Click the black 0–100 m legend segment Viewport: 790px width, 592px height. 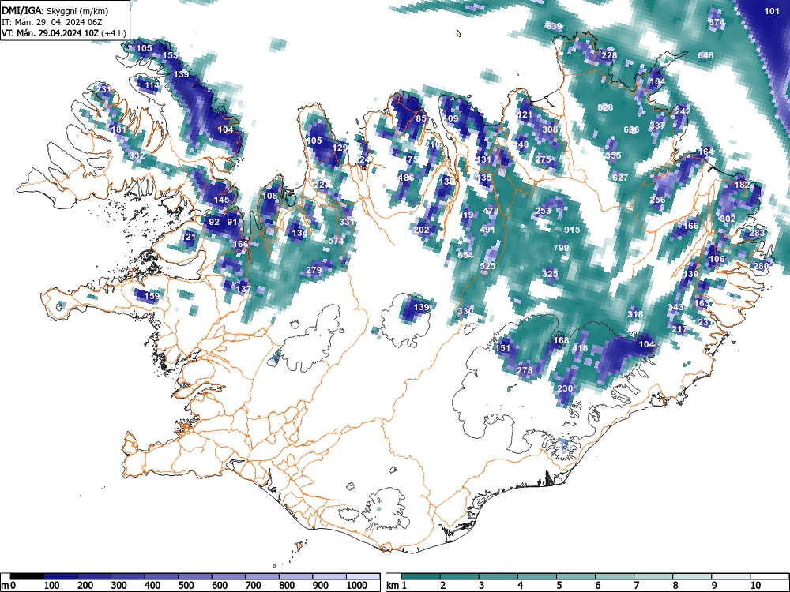[27, 576]
